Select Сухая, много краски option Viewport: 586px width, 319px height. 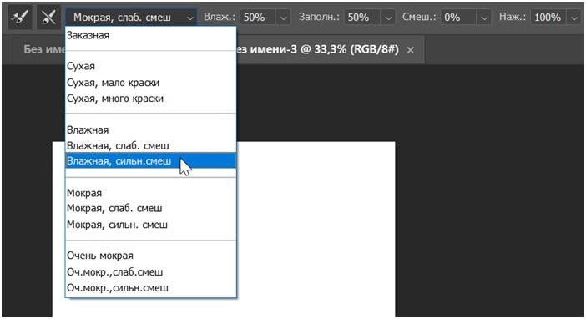150,99
